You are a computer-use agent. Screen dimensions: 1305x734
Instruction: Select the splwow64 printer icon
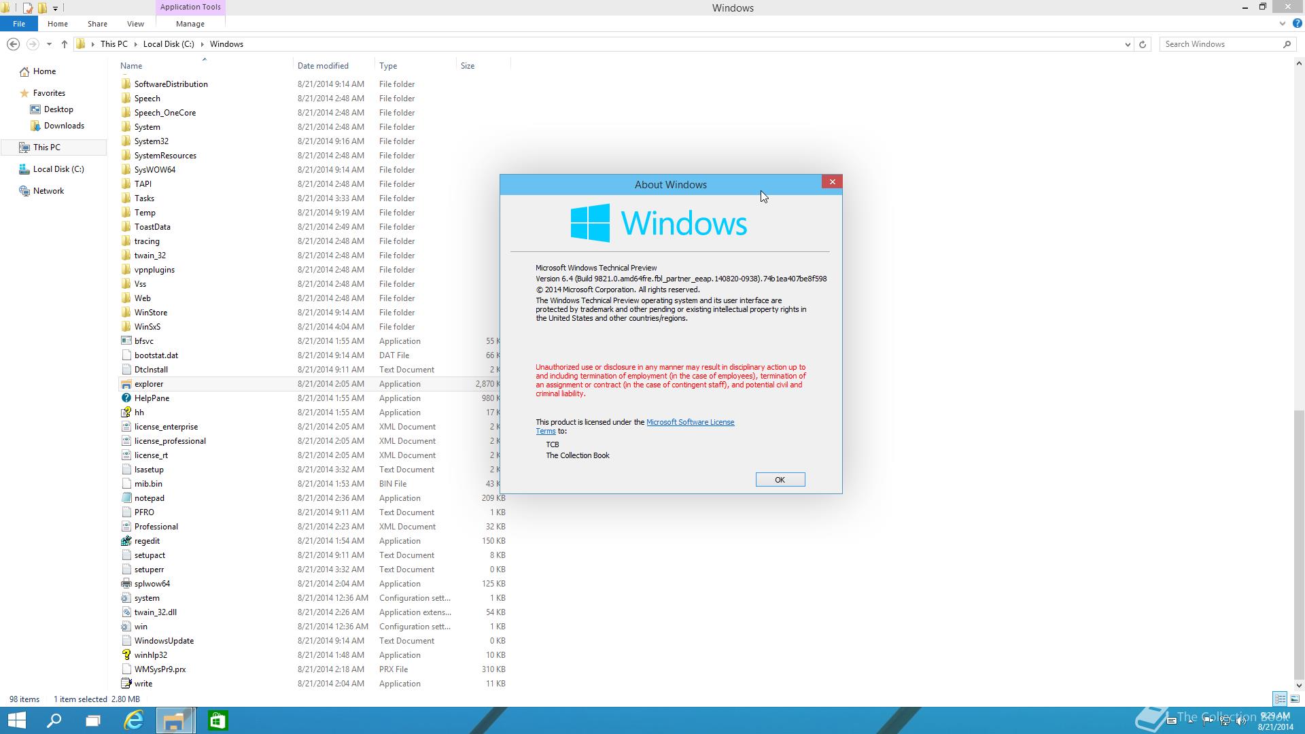(x=126, y=584)
